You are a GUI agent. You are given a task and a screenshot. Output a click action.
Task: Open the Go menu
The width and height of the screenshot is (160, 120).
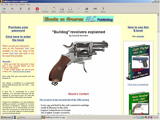pos(16,5)
